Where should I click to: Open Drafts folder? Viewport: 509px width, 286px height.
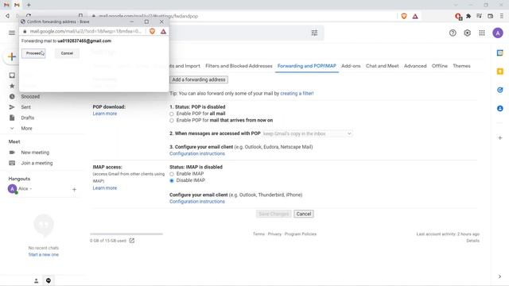pos(27,118)
